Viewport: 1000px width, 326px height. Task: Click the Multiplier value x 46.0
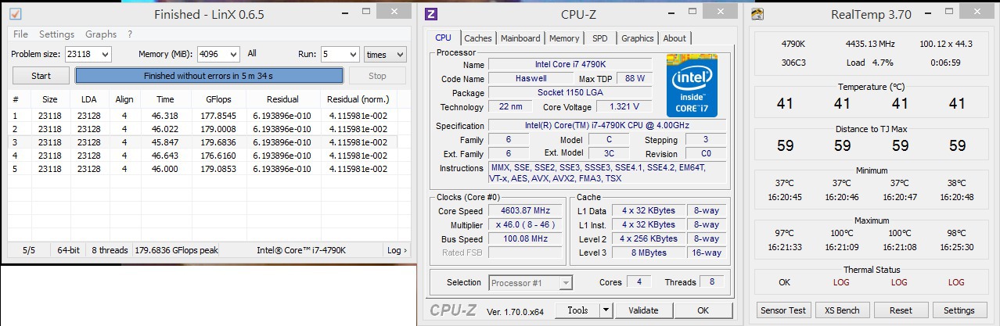click(x=526, y=224)
